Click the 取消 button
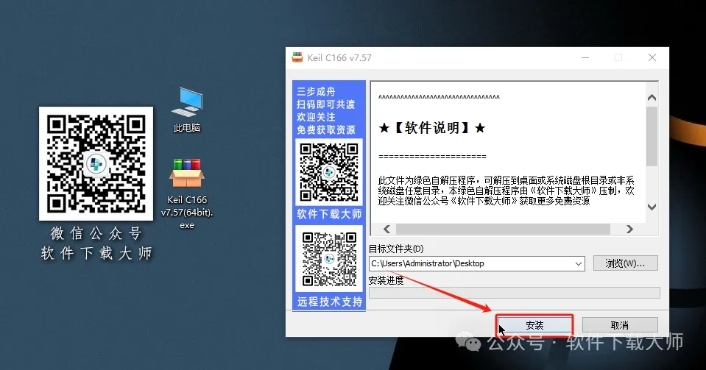706x370 pixels. coord(620,325)
